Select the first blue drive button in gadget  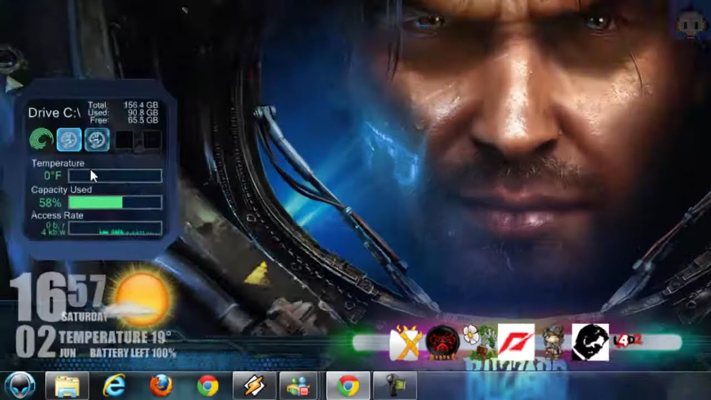pos(69,139)
